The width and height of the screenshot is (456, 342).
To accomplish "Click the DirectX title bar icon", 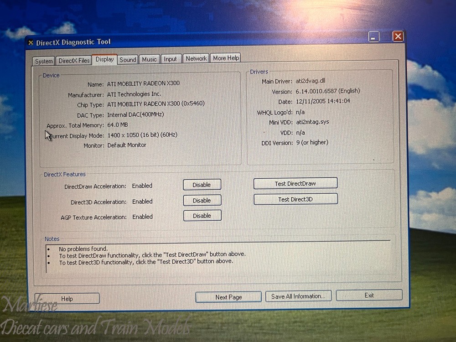I will pyautogui.click(x=31, y=43).
